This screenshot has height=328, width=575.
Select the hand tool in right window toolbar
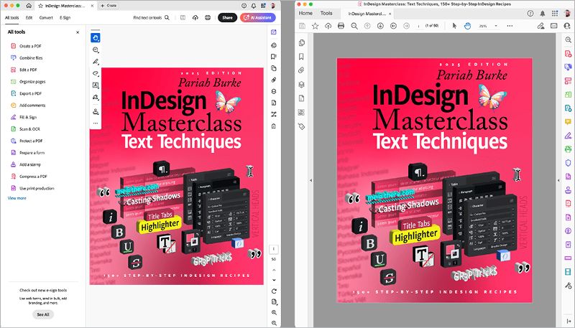click(467, 26)
